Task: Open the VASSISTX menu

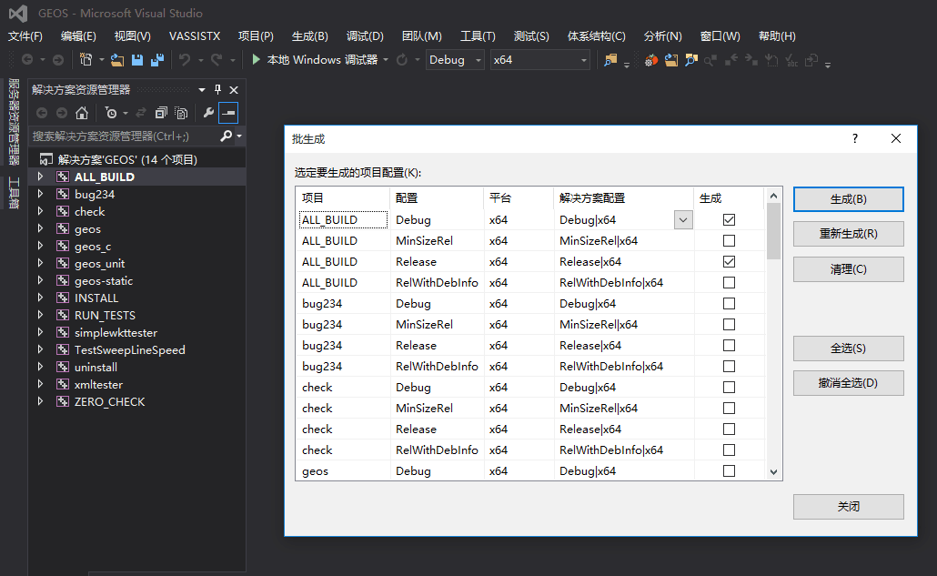Action: 195,36
